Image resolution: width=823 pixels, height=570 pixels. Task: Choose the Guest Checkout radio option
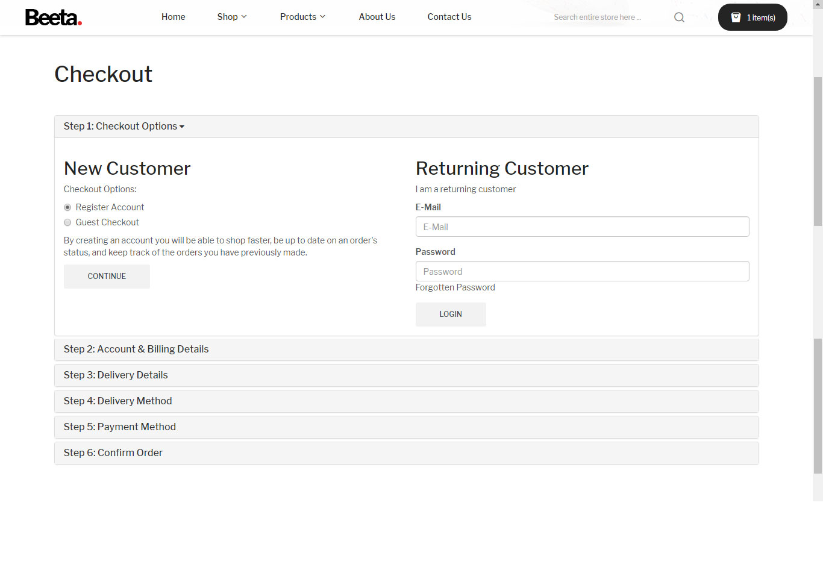(67, 222)
